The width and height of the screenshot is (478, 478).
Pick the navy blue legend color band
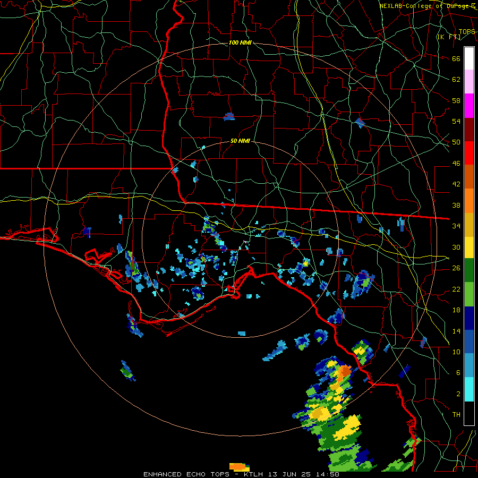469,318
